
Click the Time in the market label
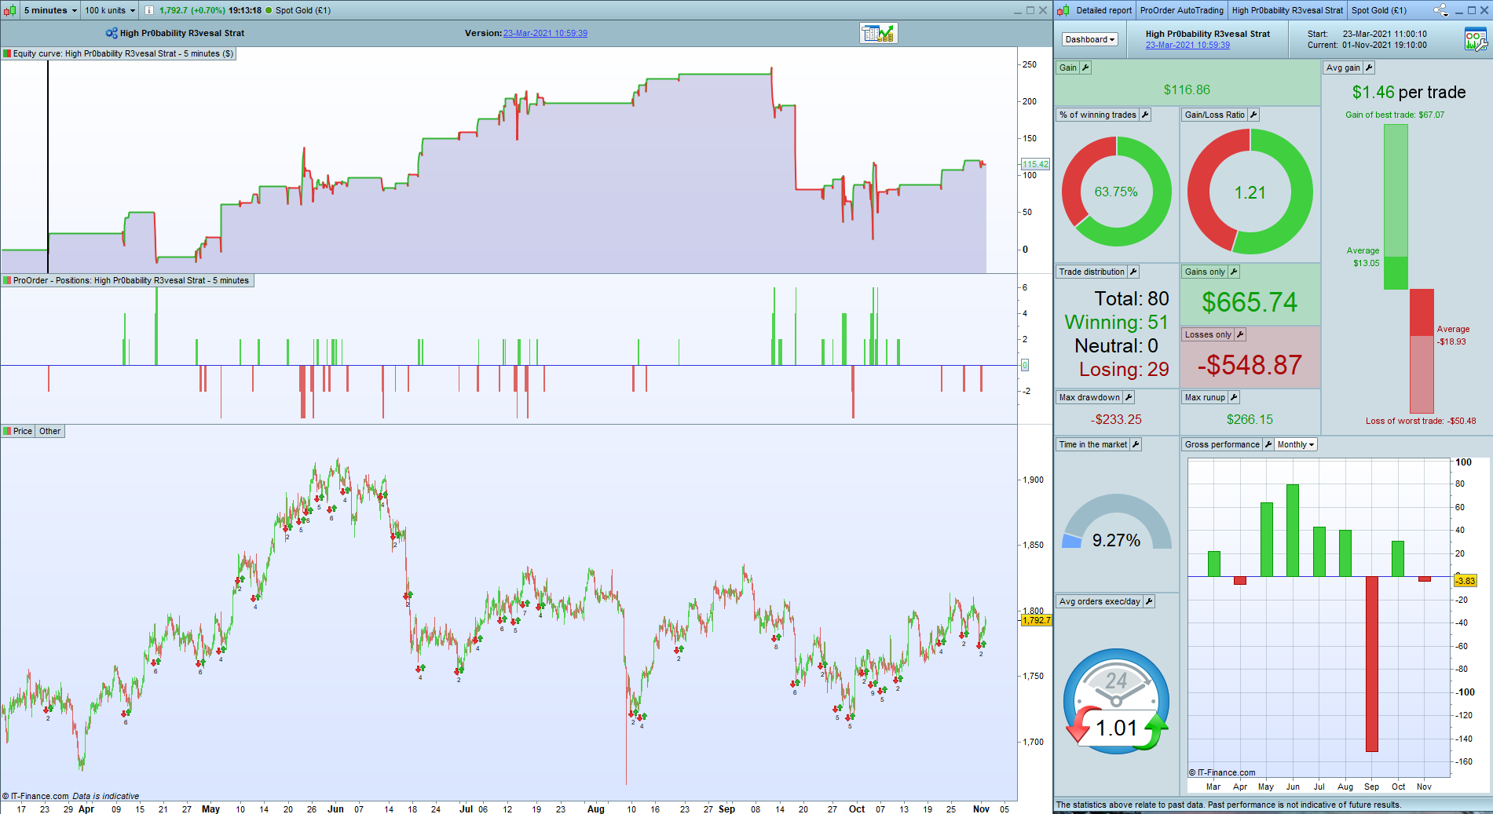click(1093, 444)
